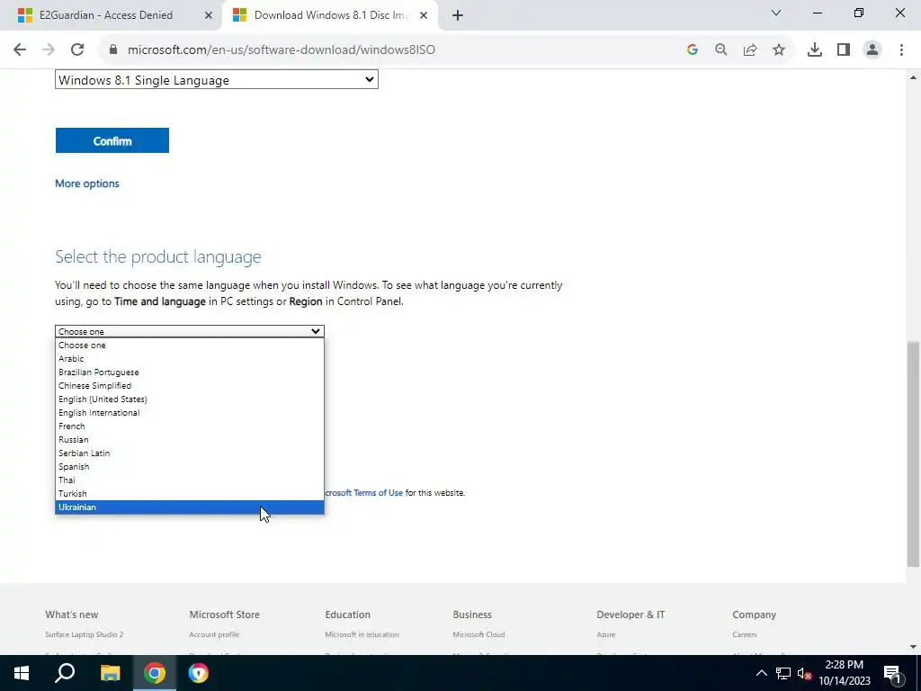Click the lock icon in the address bar
Image resolution: width=921 pixels, height=691 pixels.
(113, 50)
